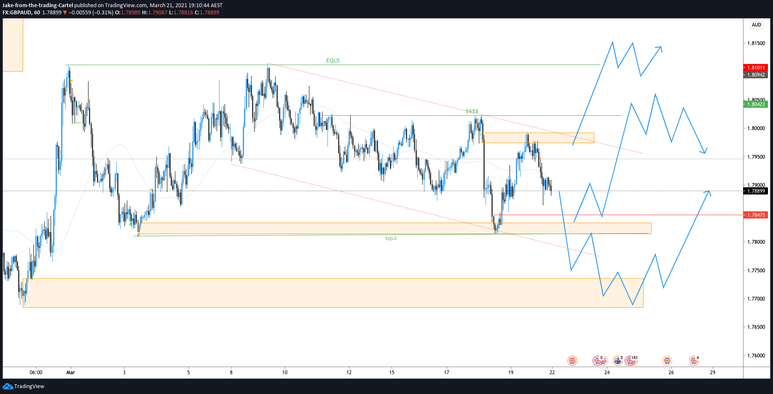
Task: Open the UK event cluster marked 5
Action: click(600, 360)
